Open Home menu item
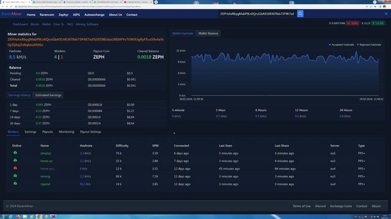The height and width of the screenshot is (219, 391). pos(31,15)
